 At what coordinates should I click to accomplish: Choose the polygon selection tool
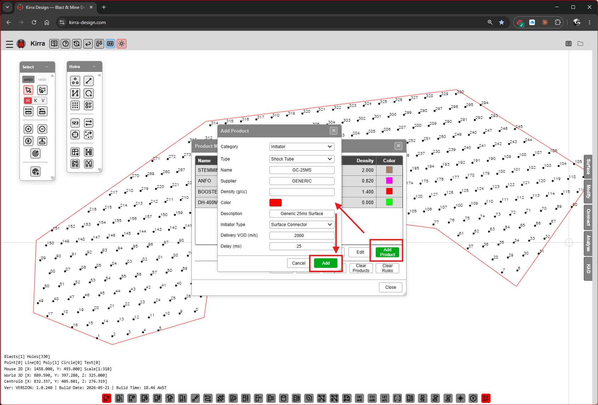[42, 90]
